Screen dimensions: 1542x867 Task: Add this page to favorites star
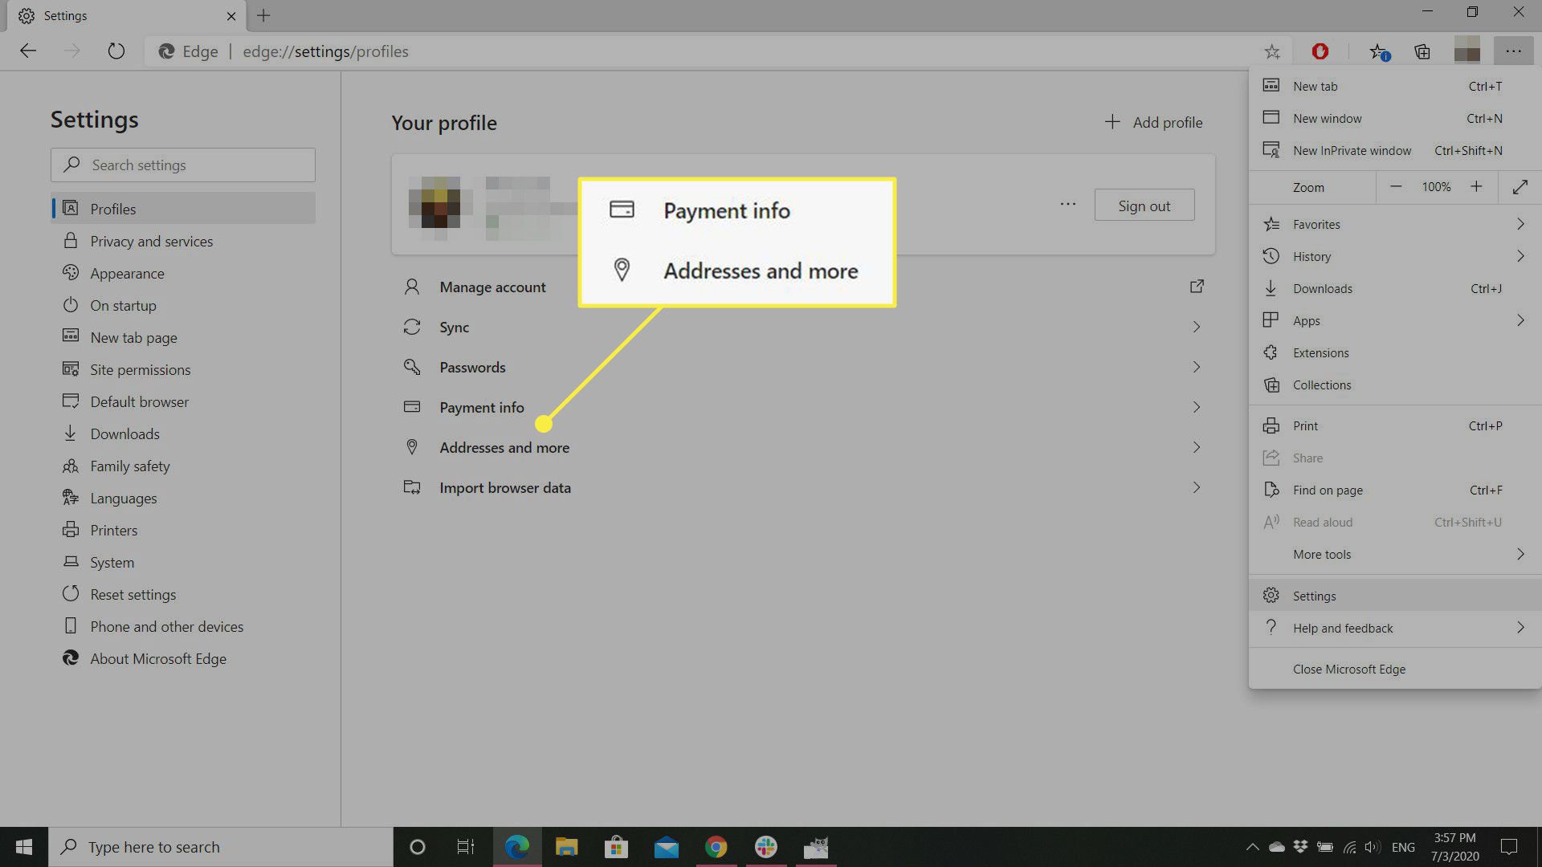point(1272,51)
